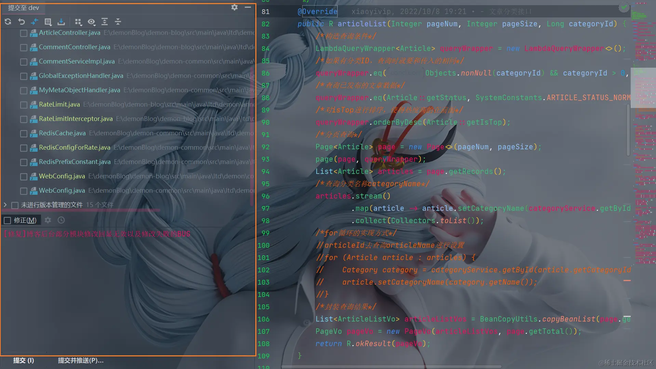The image size is (656, 369).
Task: Click into the commit message field
Action: (x=128, y=290)
